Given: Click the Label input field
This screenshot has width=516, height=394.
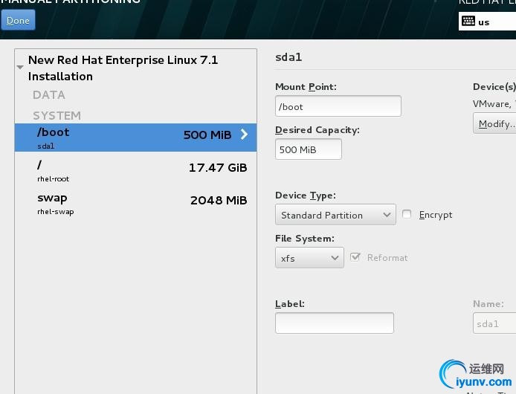Looking at the screenshot, I should pos(334,323).
